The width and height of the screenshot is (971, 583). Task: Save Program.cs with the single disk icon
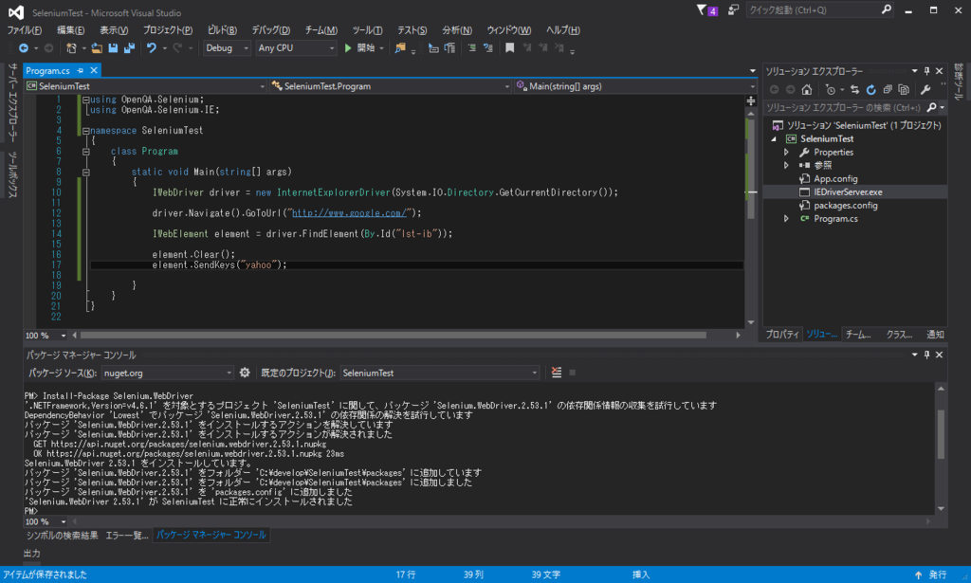pos(113,47)
